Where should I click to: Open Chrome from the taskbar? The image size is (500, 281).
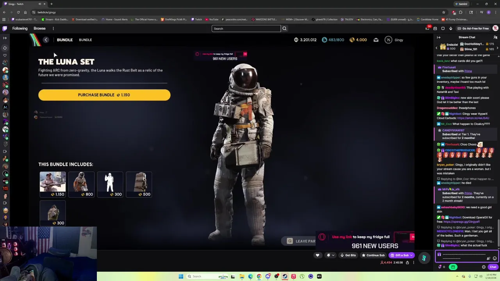[x=259, y=276]
